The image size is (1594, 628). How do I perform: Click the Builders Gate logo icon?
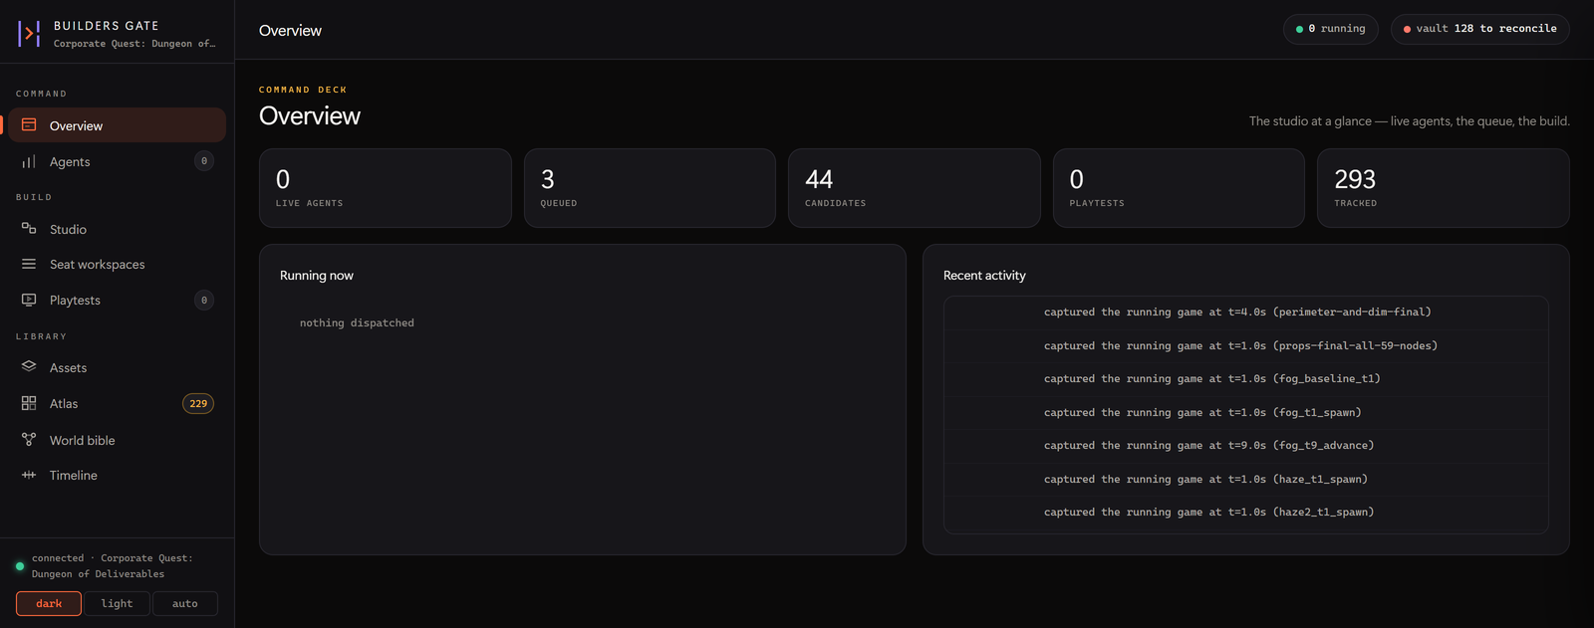coord(29,34)
